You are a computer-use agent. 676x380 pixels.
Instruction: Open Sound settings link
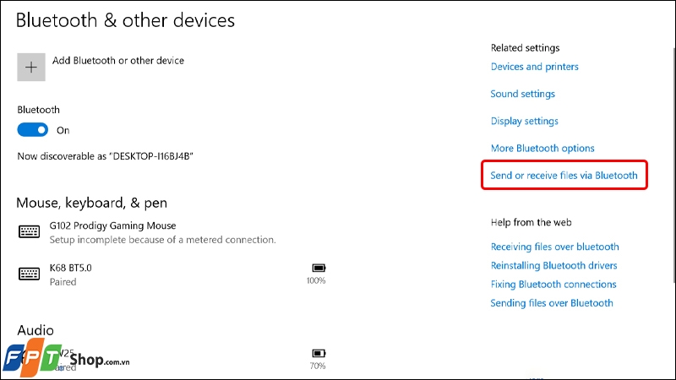pyautogui.click(x=522, y=94)
